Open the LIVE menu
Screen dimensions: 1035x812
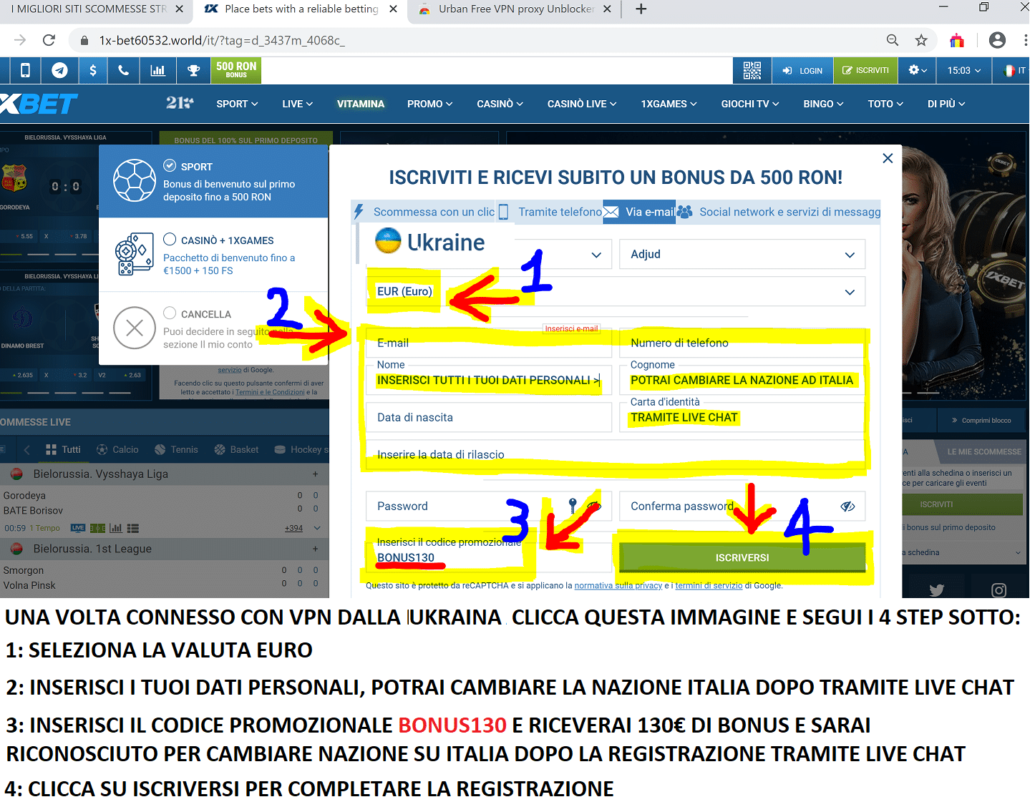(298, 104)
